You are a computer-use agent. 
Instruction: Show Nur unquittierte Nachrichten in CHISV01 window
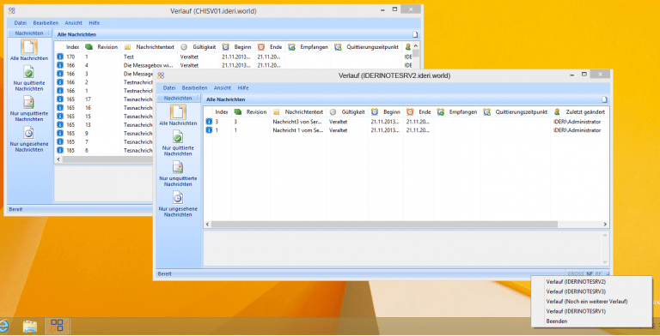[x=28, y=108]
